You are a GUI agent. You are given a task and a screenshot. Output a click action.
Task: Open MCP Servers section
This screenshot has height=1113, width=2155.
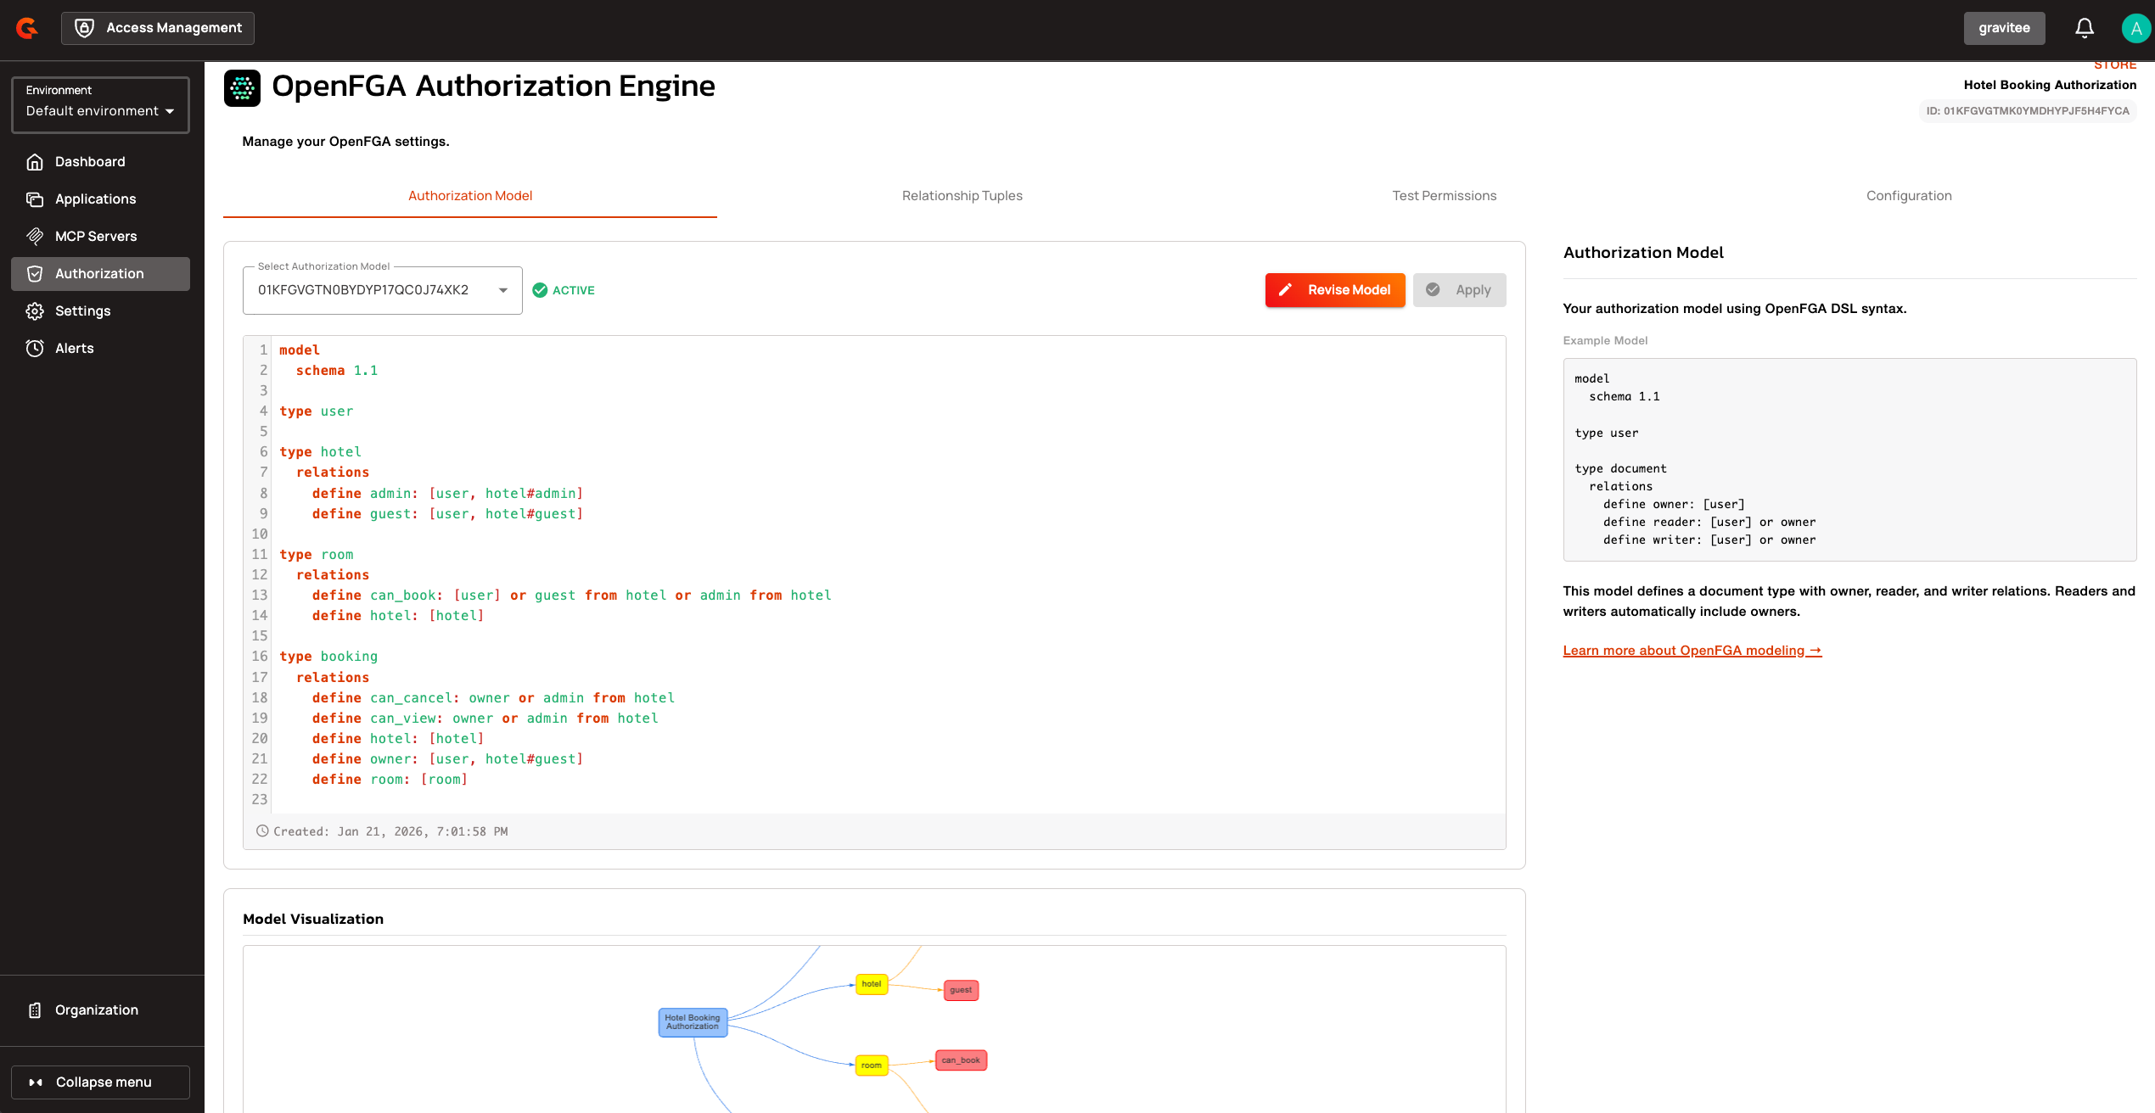pyautogui.click(x=95, y=237)
